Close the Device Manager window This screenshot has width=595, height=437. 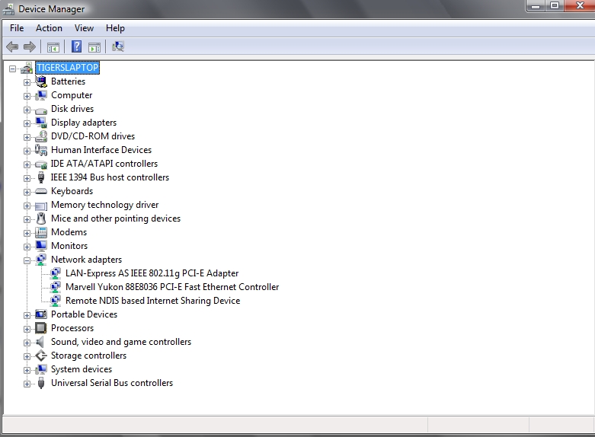point(580,5)
